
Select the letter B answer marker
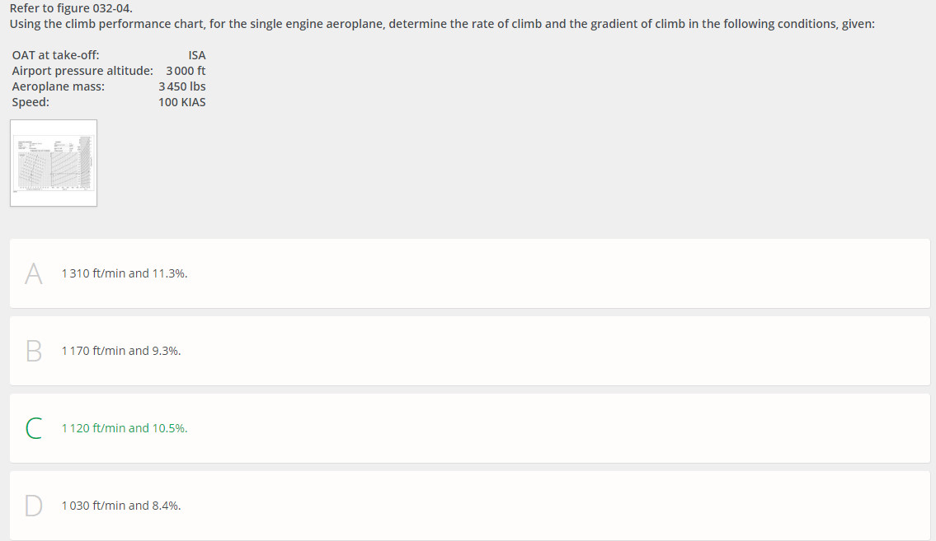click(34, 351)
